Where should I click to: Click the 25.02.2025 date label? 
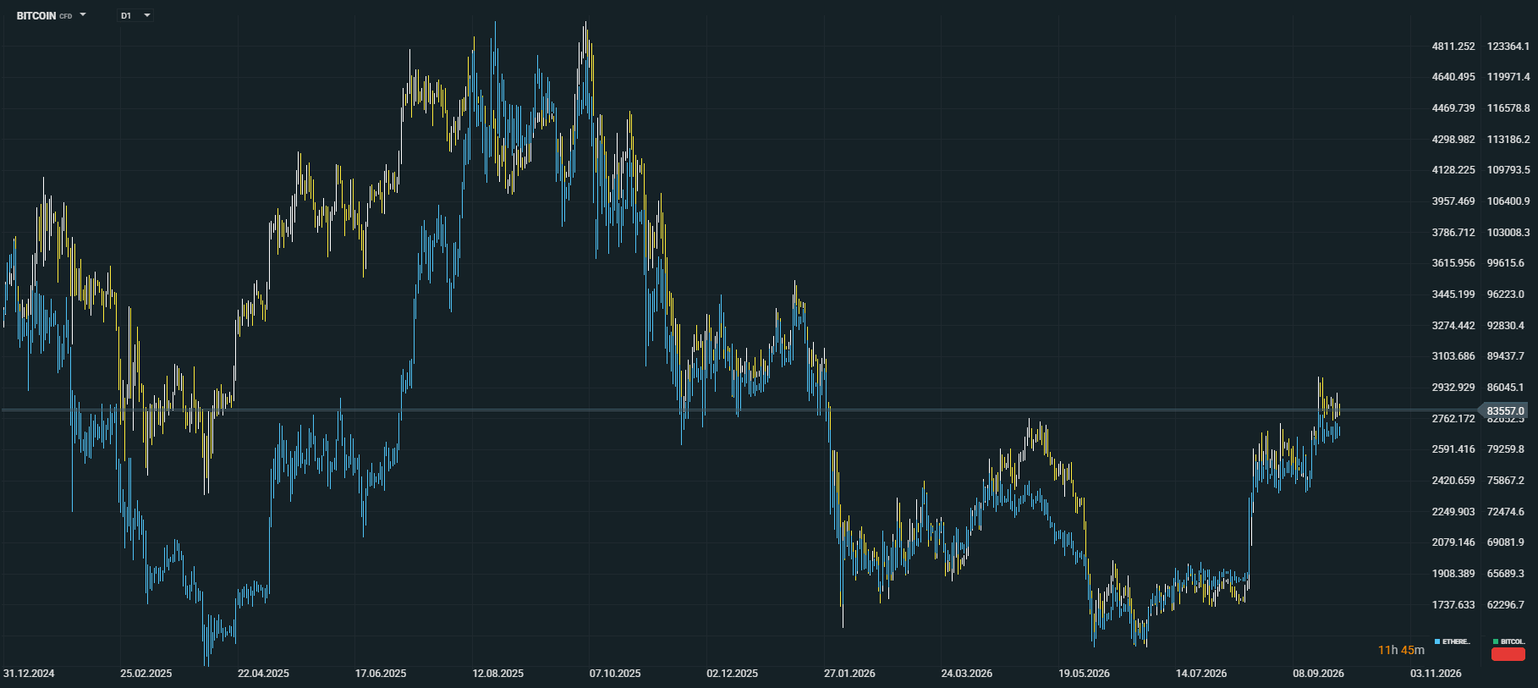tap(146, 674)
